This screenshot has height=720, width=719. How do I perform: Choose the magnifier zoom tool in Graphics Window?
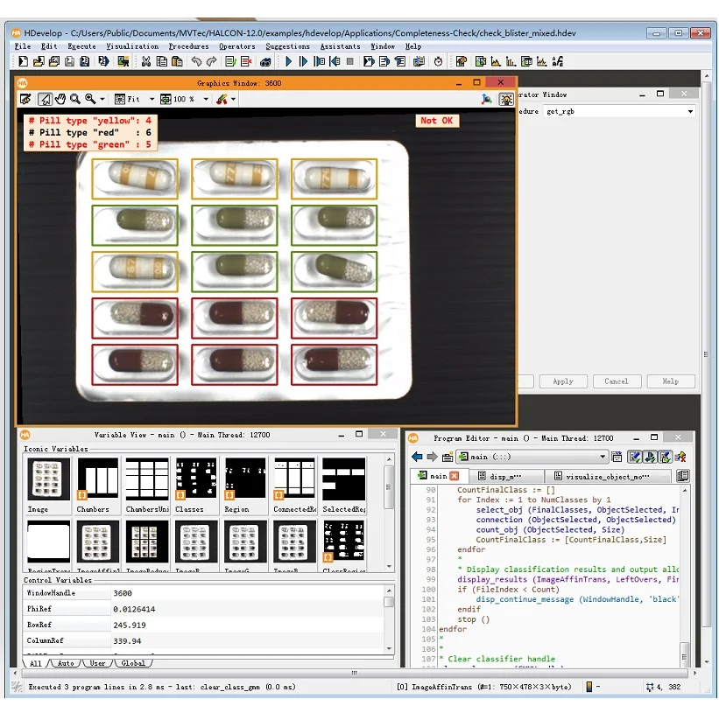point(75,99)
